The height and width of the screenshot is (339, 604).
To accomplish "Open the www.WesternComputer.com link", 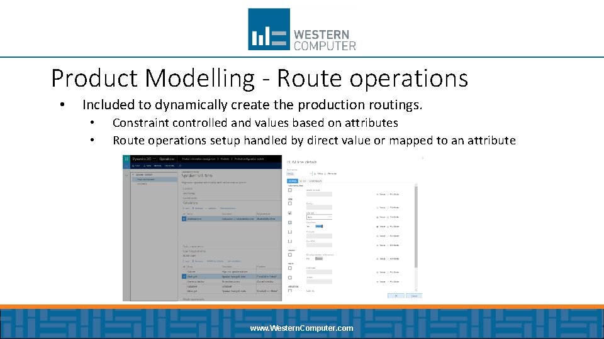I will [x=301, y=328].
